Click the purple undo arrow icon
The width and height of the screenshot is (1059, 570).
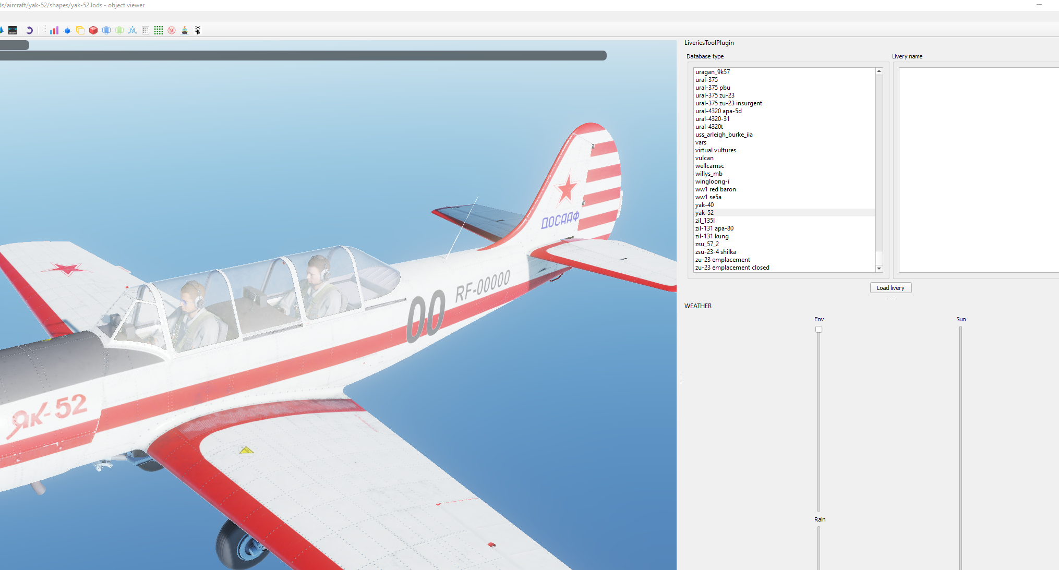(x=30, y=30)
